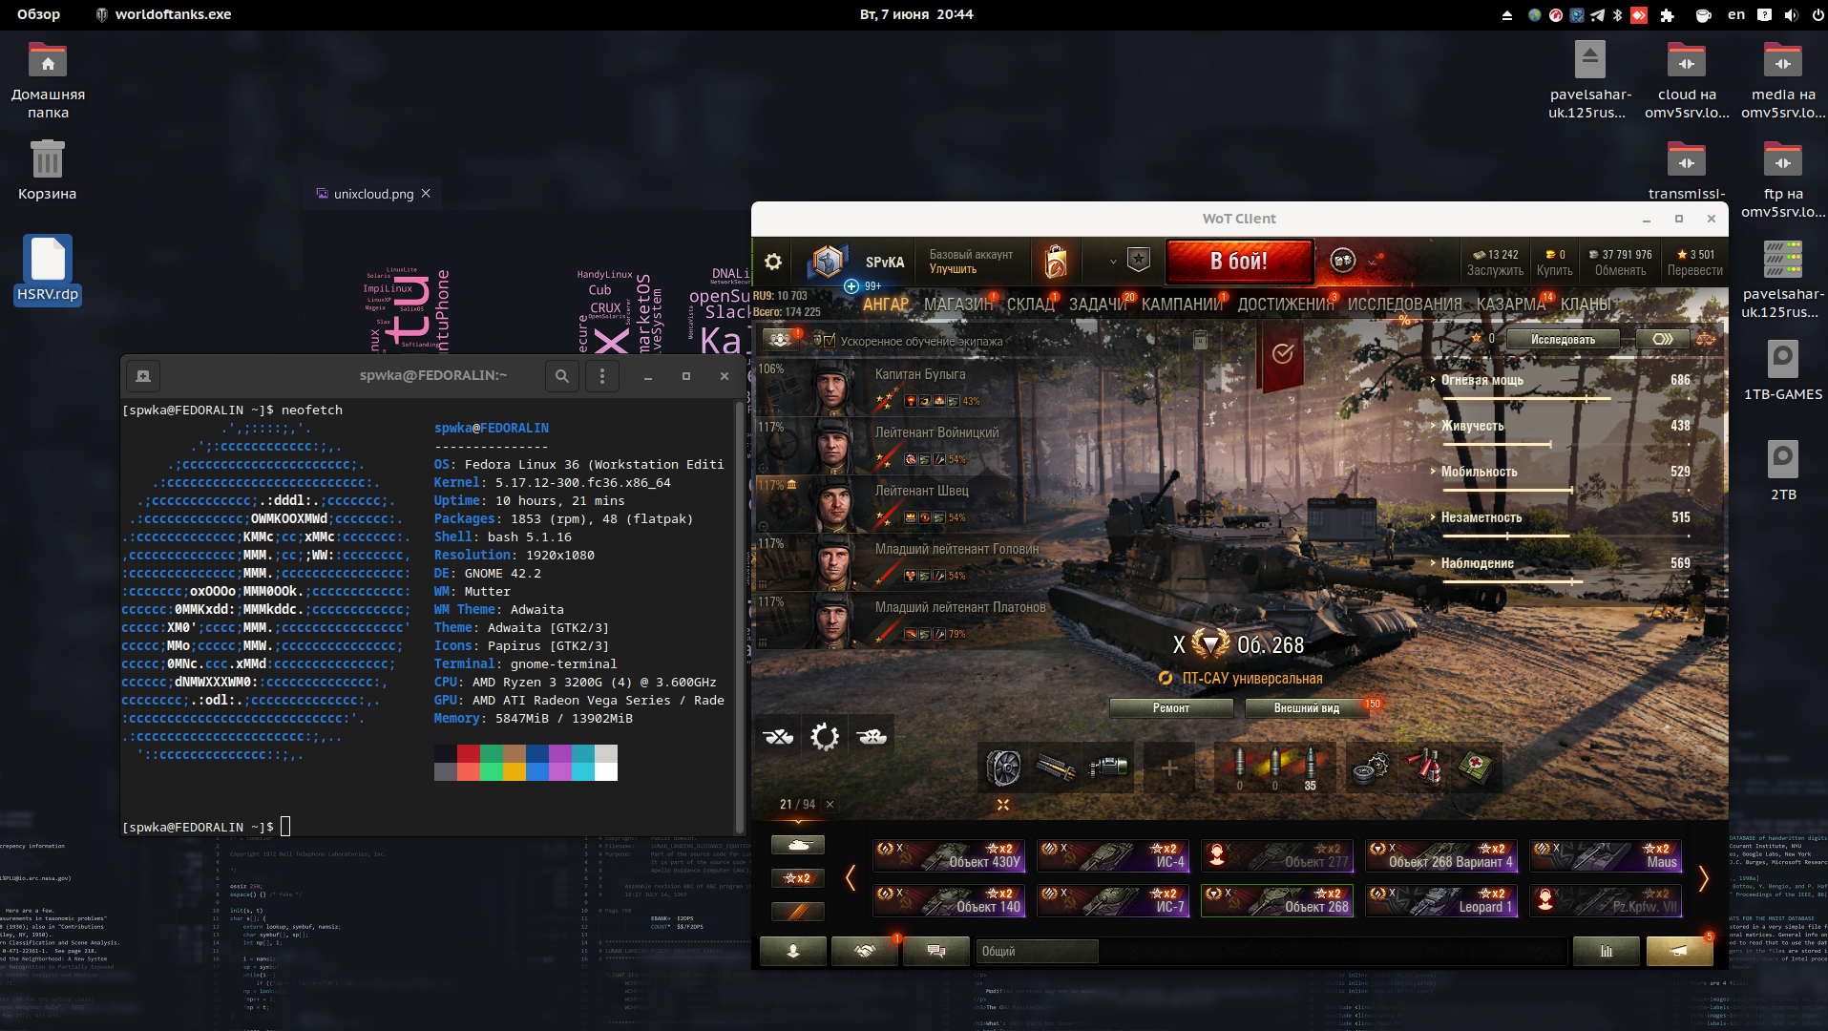
Task: Select the fire extinguisher consumable
Action: pos(1423,767)
